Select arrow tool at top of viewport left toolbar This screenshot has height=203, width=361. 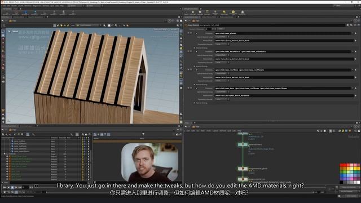tap(3, 32)
